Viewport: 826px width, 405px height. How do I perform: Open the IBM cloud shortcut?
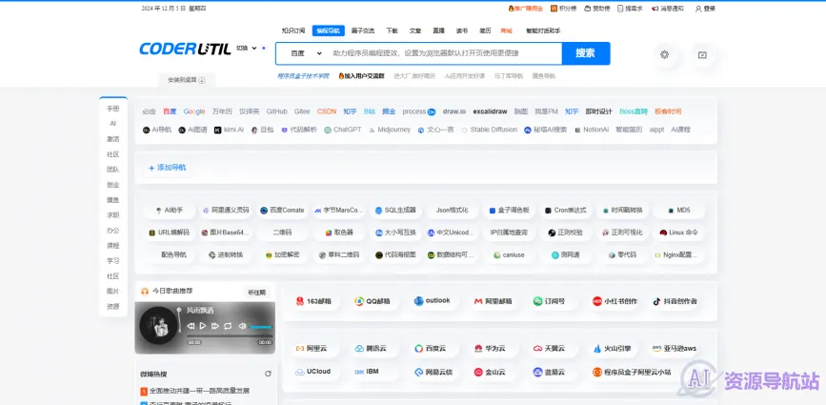click(x=367, y=372)
